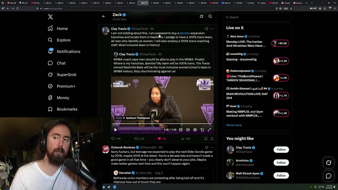Reply to Clay Travis's post (1.4K)

click(116, 139)
